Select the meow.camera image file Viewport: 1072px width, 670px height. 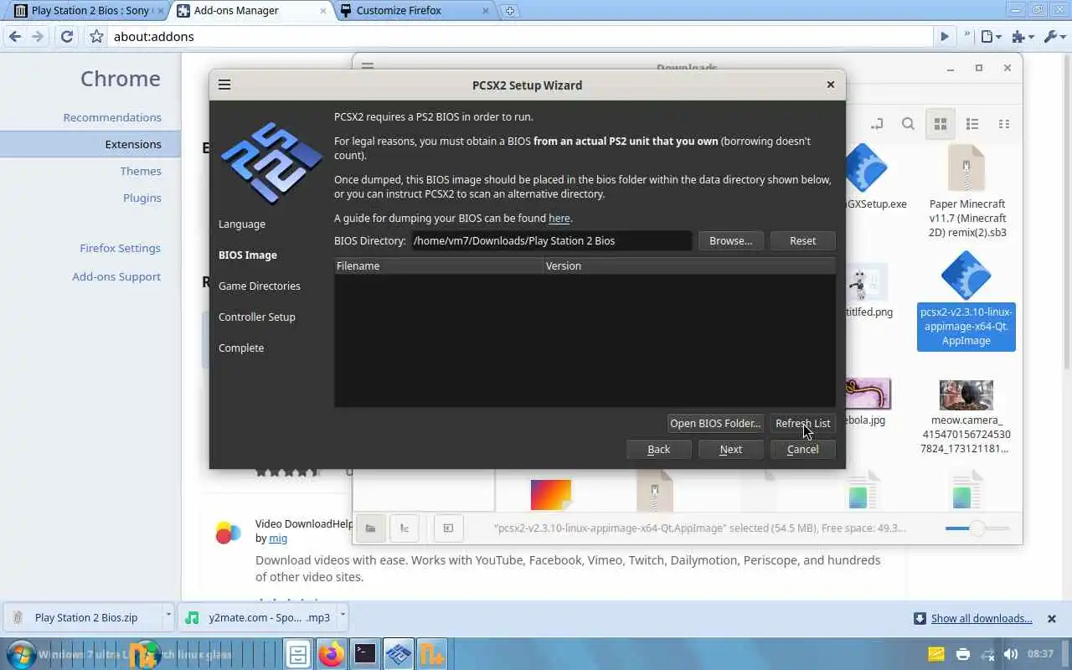[967, 417]
